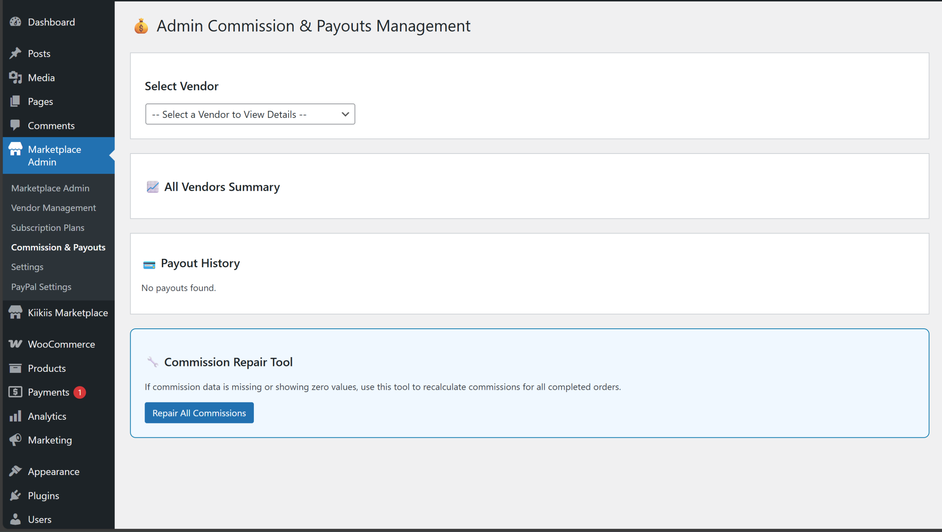Click the Products archive box icon
Image resolution: width=942 pixels, height=532 pixels.
click(x=15, y=368)
